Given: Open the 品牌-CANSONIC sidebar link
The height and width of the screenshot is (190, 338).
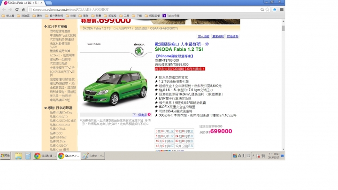Looking at the screenshot, I should [x=63, y=121].
